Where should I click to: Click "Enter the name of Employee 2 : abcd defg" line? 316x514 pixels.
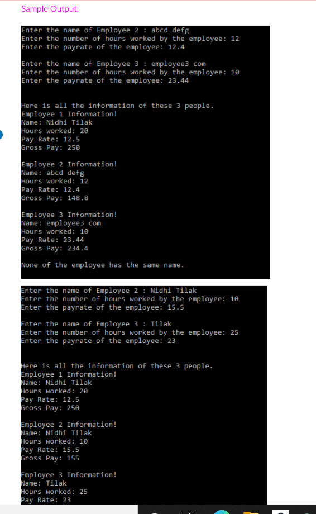(105, 30)
